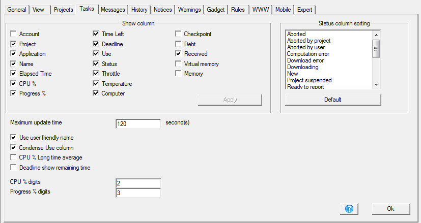421x223 pixels.
Task: Open the Expert tab
Action: (304, 10)
